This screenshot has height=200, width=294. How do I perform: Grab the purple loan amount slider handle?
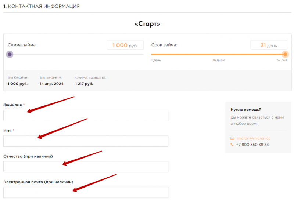pos(10,54)
